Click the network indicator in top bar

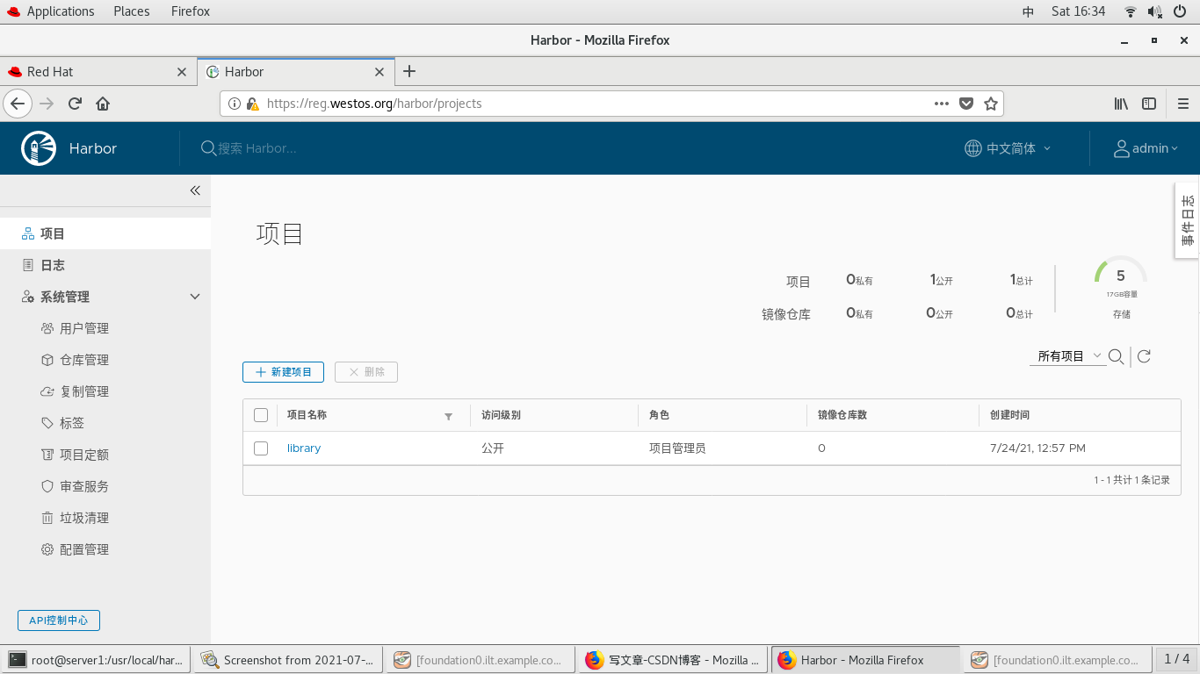click(x=1130, y=11)
